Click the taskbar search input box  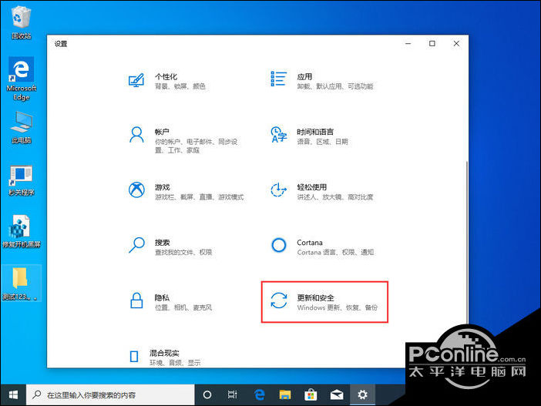click(116, 394)
